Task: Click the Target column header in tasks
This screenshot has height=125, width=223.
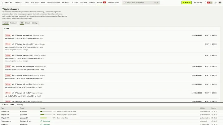Action: [22, 108]
